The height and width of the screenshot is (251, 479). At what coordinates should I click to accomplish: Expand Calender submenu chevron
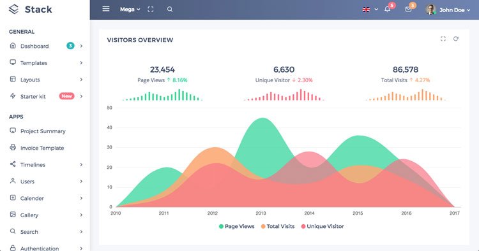81,198
